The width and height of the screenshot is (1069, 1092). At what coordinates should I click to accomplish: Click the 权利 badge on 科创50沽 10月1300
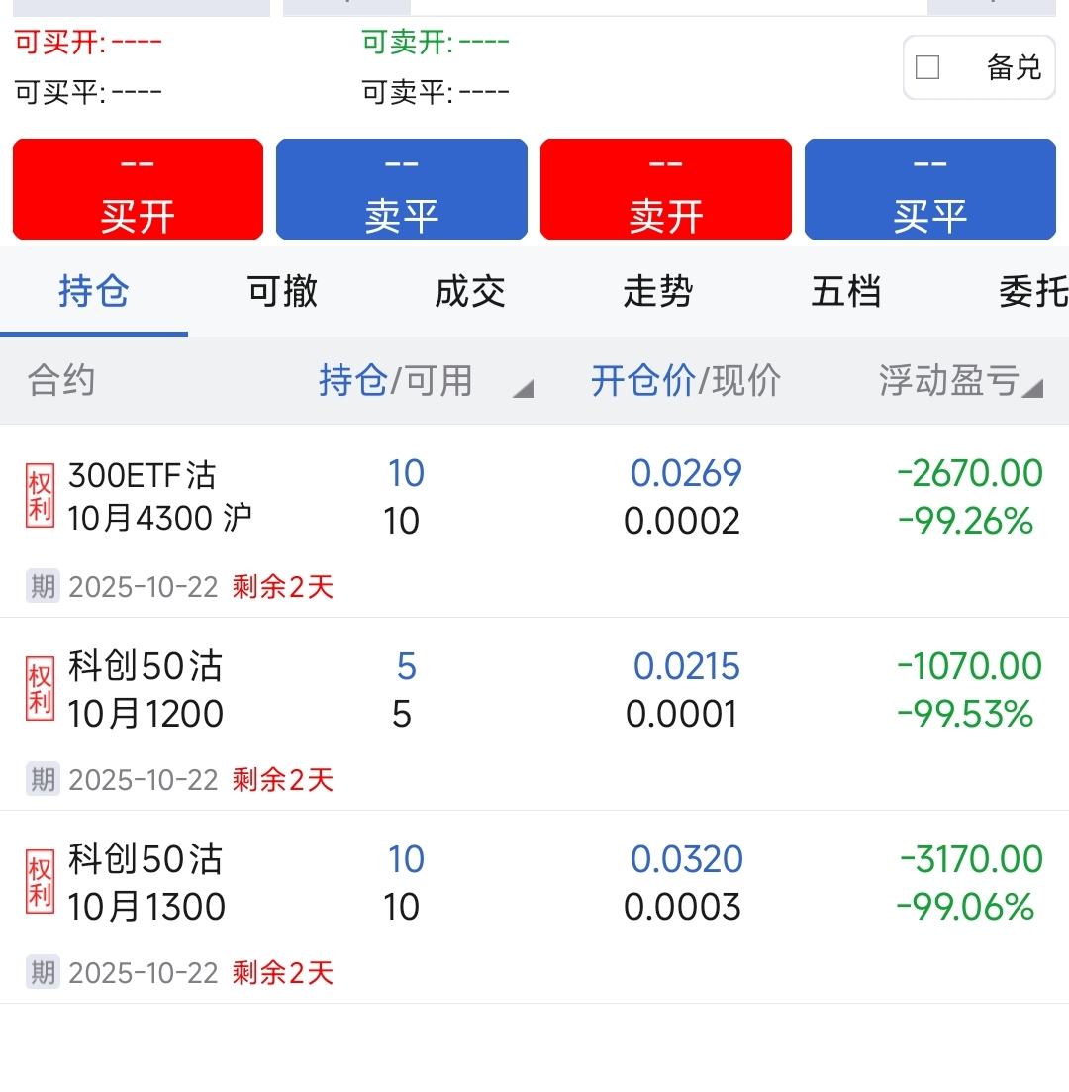(x=40, y=883)
